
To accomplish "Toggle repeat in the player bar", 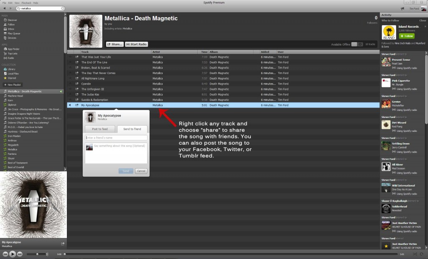I will pos(422,254).
